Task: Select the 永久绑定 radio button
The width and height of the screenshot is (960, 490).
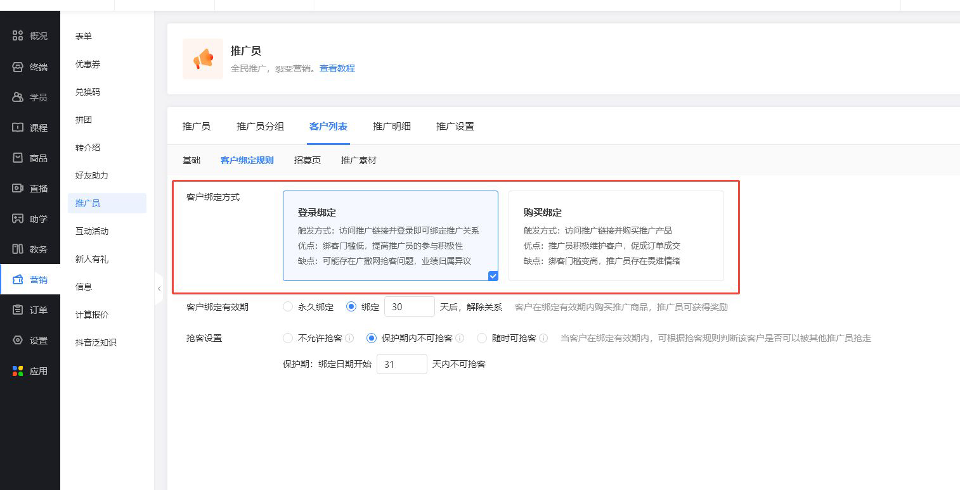Action: pyautogui.click(x=288, y=307)
